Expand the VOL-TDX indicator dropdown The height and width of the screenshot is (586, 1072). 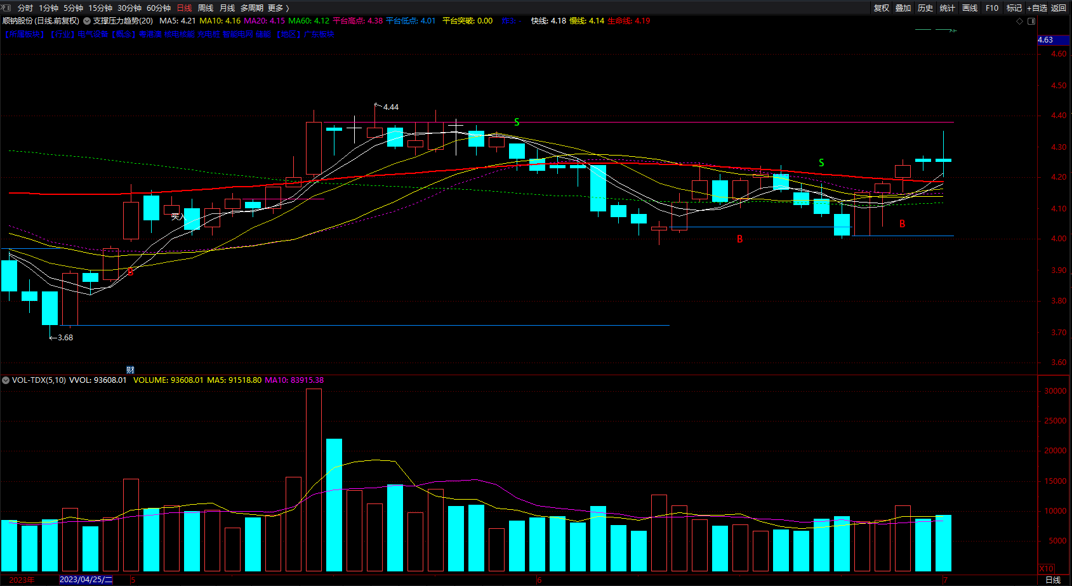(x=6, y=380)
